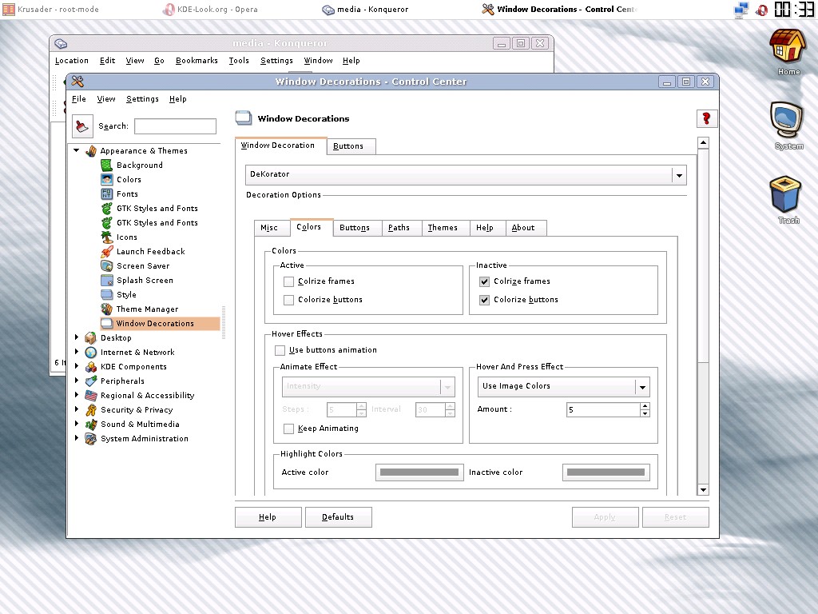
Task: Uncheck Inactive Colorize buttons checkbox
Action: point(485,301)
